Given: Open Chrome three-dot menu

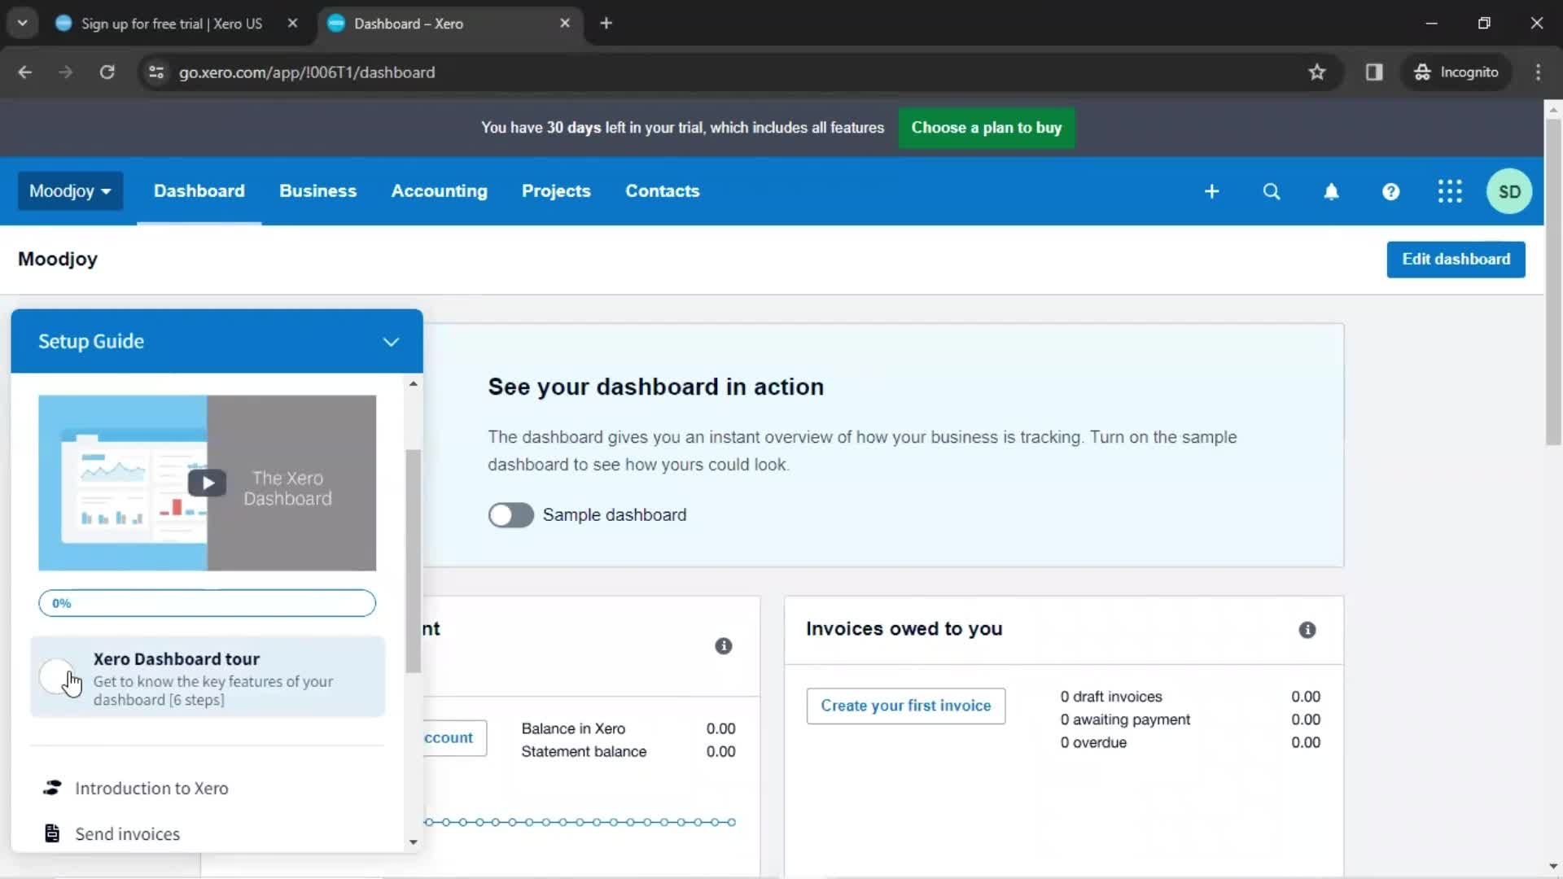Looking at the screenshot, I should [x=1538, y=72].
